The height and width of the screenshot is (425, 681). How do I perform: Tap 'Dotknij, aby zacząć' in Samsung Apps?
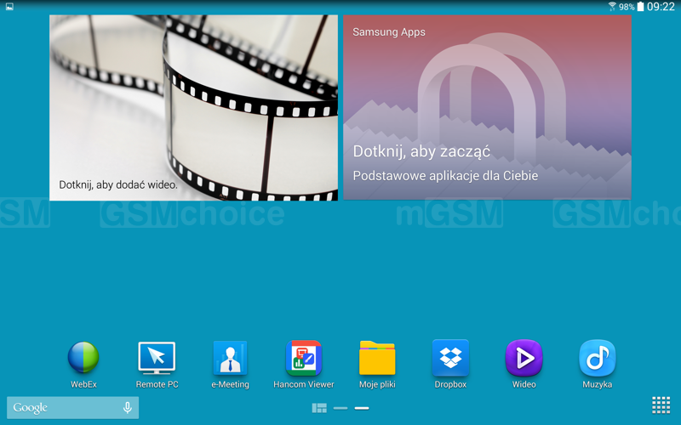421,151
